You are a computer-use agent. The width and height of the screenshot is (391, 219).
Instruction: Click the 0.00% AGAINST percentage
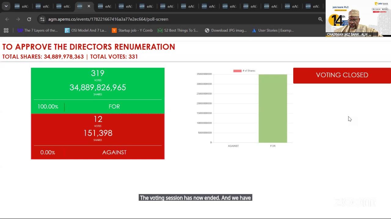[48, 153]
